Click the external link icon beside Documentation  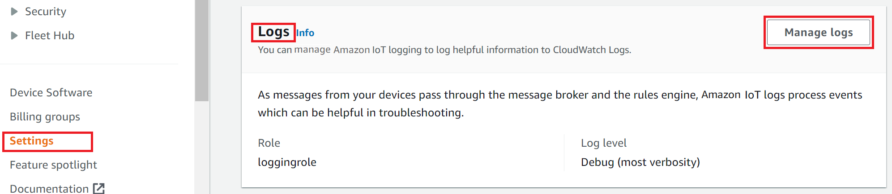pyautogui.click(x=99, y=189)
